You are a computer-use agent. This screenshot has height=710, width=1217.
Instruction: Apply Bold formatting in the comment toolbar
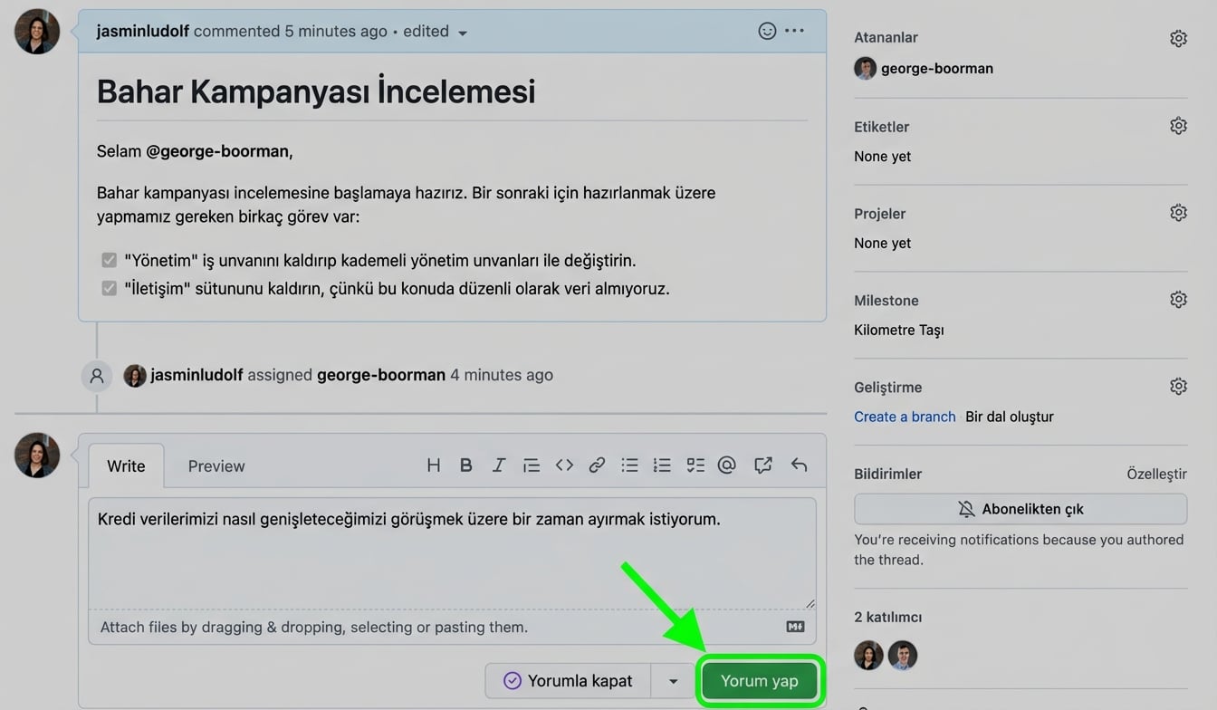465,465
